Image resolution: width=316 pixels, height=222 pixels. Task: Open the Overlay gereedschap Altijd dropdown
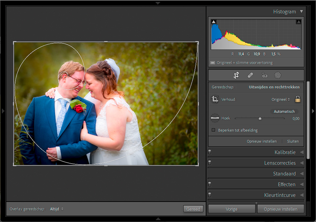tap(57, 209)
